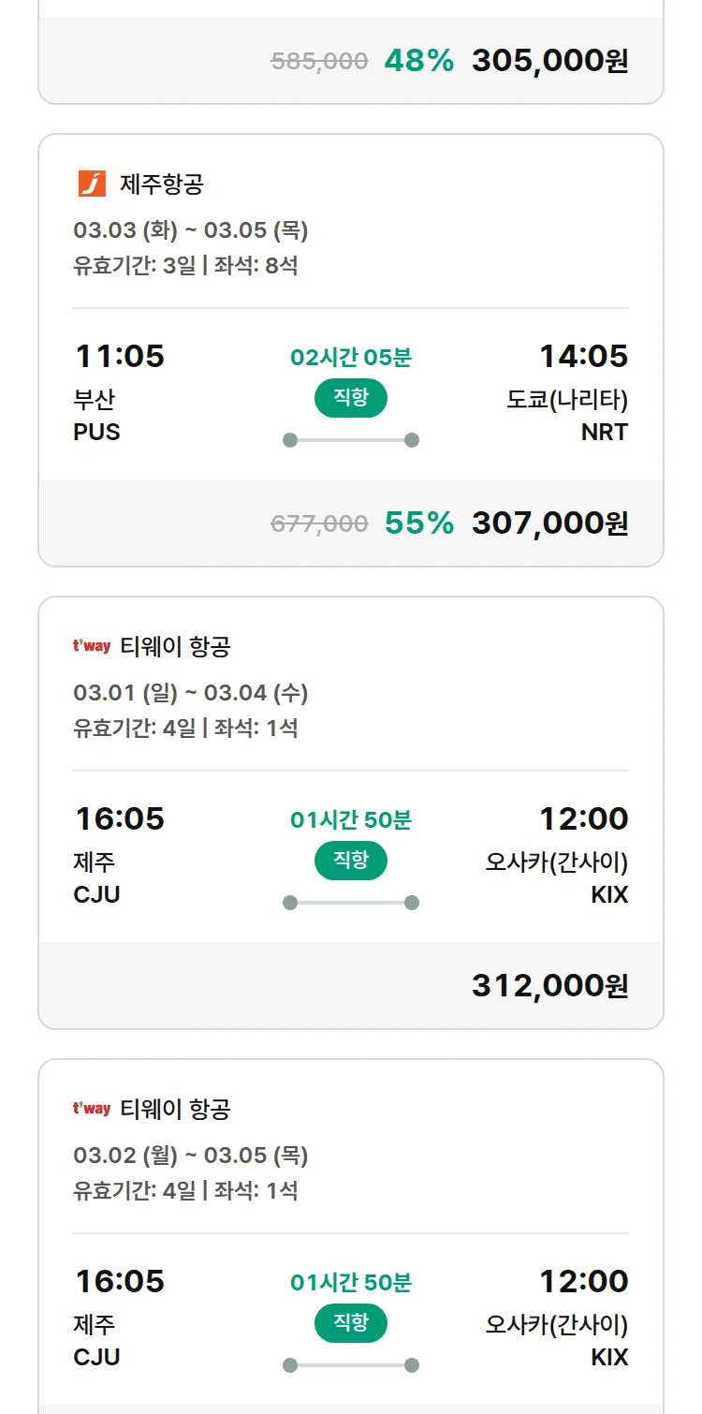Tap the 직항 badge on the 03.01 Jeju–Osaka flight
702x1414 pixels.
[x=351, y=861]
